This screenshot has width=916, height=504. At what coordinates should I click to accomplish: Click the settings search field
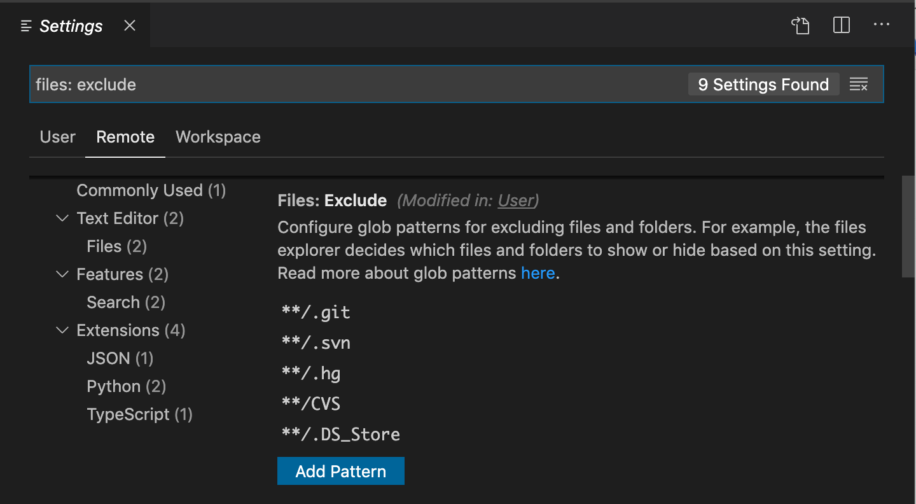click(x=356, y=85)
